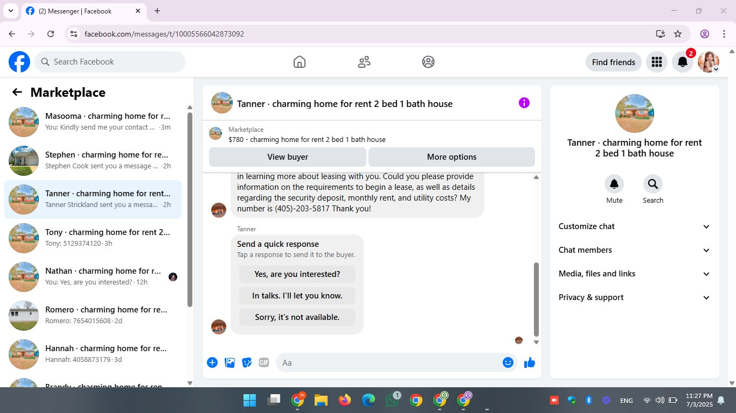This screenshot has width=736, height=413.
Task: Open the Facebook menu grid icon
Action: 656,62
